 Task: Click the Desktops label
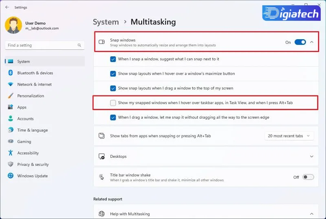(118, 156)
